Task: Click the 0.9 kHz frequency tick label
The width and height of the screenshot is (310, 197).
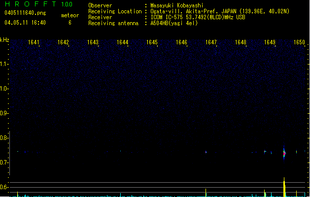Action: 3,113
